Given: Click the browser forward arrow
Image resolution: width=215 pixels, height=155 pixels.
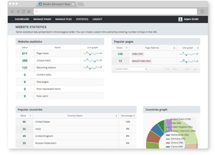Looking at the screenshot, I should [18, 12].
